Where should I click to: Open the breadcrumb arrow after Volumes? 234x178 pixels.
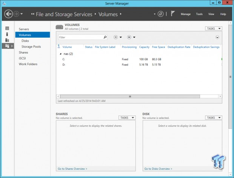[121, 14]
